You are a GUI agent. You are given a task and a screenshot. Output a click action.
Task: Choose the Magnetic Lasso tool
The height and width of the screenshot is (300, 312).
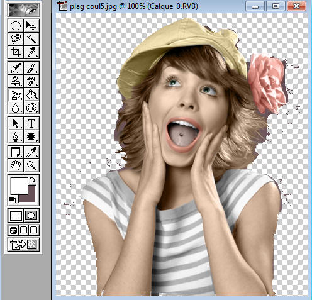click(x=16, y=39)
